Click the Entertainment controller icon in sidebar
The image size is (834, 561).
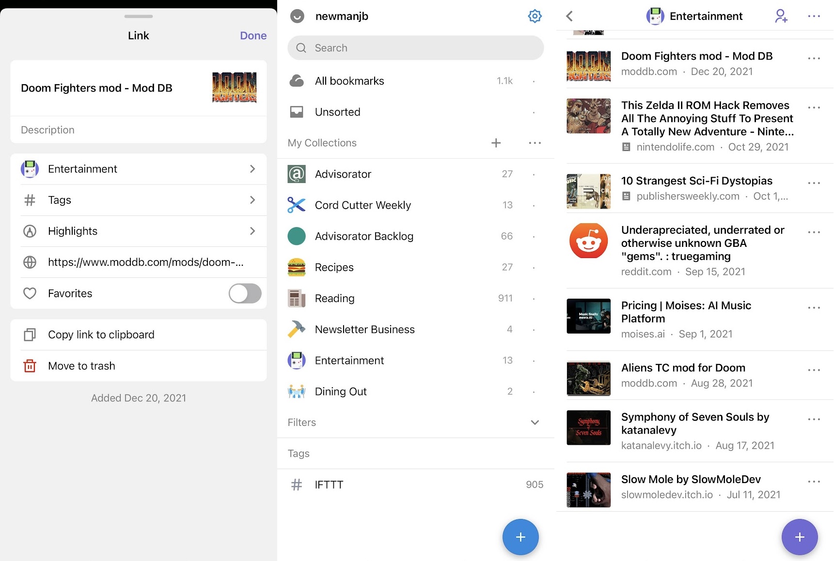coord(297,360)
